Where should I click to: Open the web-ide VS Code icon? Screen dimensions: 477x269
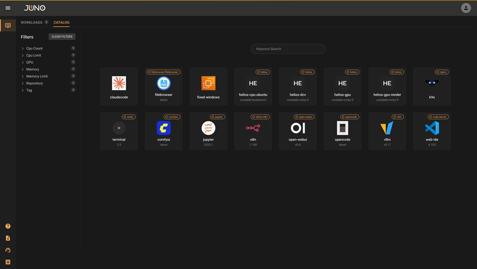(x=432, y=128)
